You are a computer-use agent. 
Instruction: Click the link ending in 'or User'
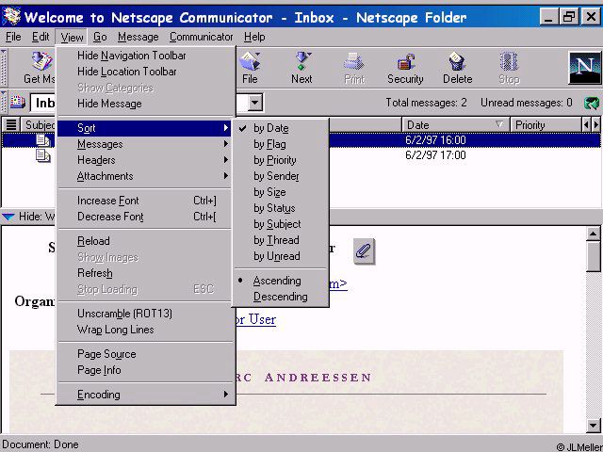pyautogui.click(x=255, y=319)
